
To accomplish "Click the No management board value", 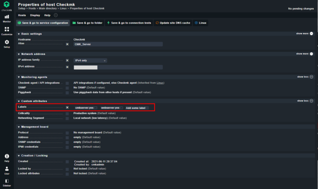I will (x=97, y=132).
